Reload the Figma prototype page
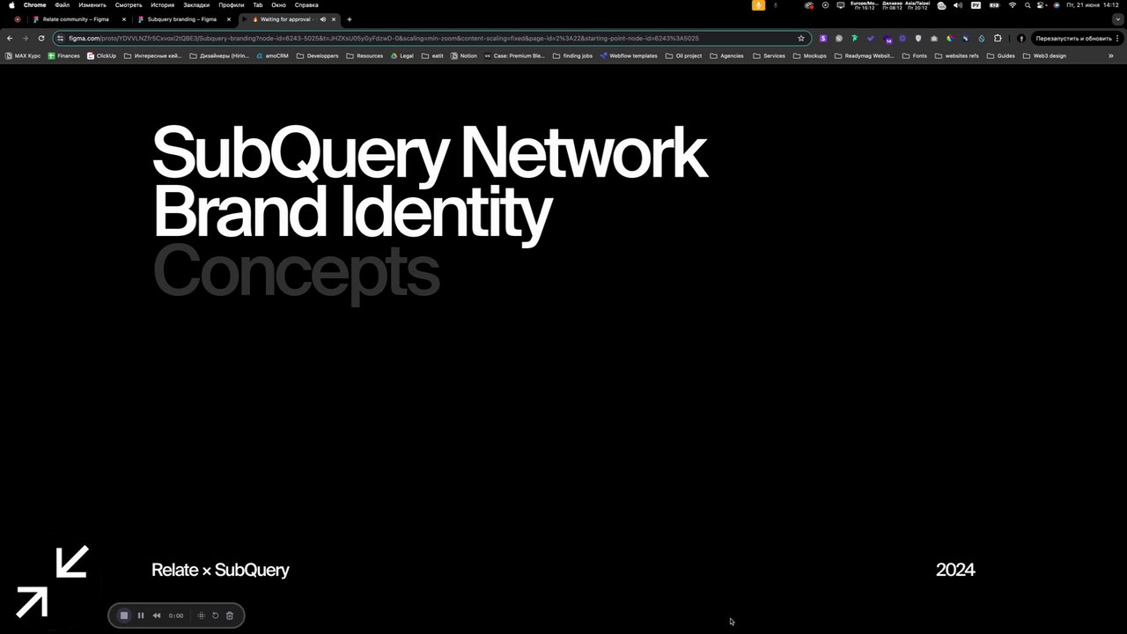Viewport: 1127px width, 634px height. click(x=41, y=38)
